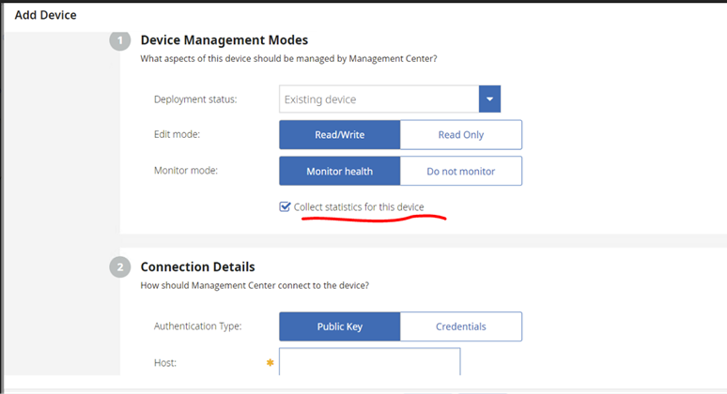Click the Connection Details heading
Screen dimensions: 727x394
(197, 267)
